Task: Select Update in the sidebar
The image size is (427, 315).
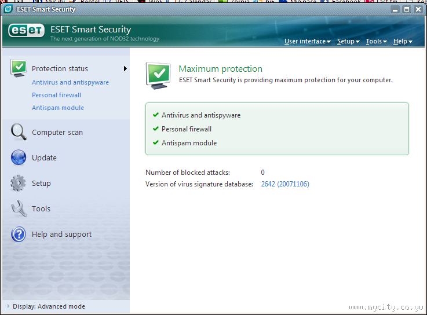Action: pyautogui.click(x=44, y=158)
